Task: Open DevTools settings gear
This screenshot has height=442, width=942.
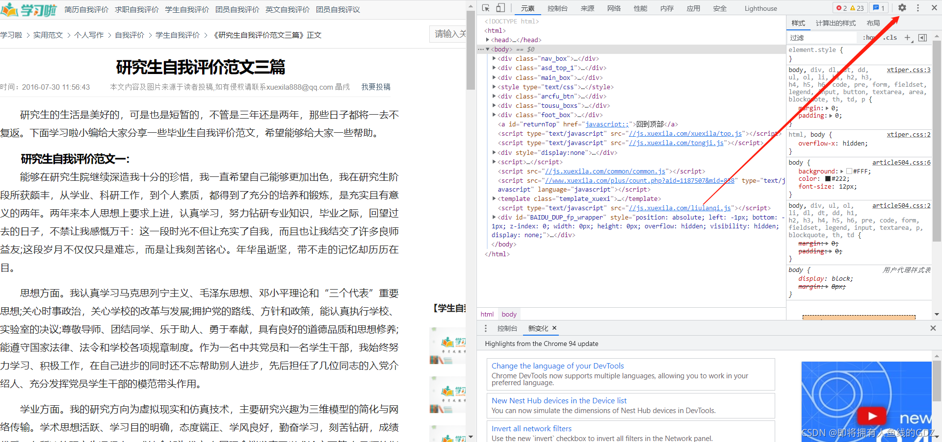Action: (902, 8)
